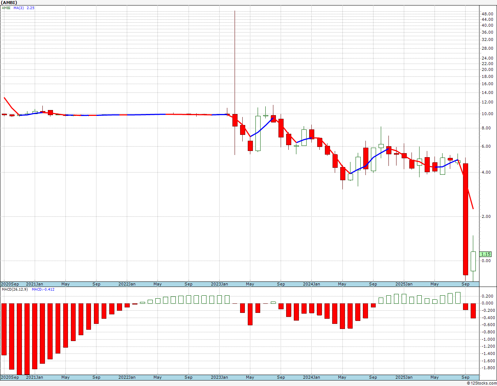
Task: Select the 10.00 price axis label
Action: [487, 114]
